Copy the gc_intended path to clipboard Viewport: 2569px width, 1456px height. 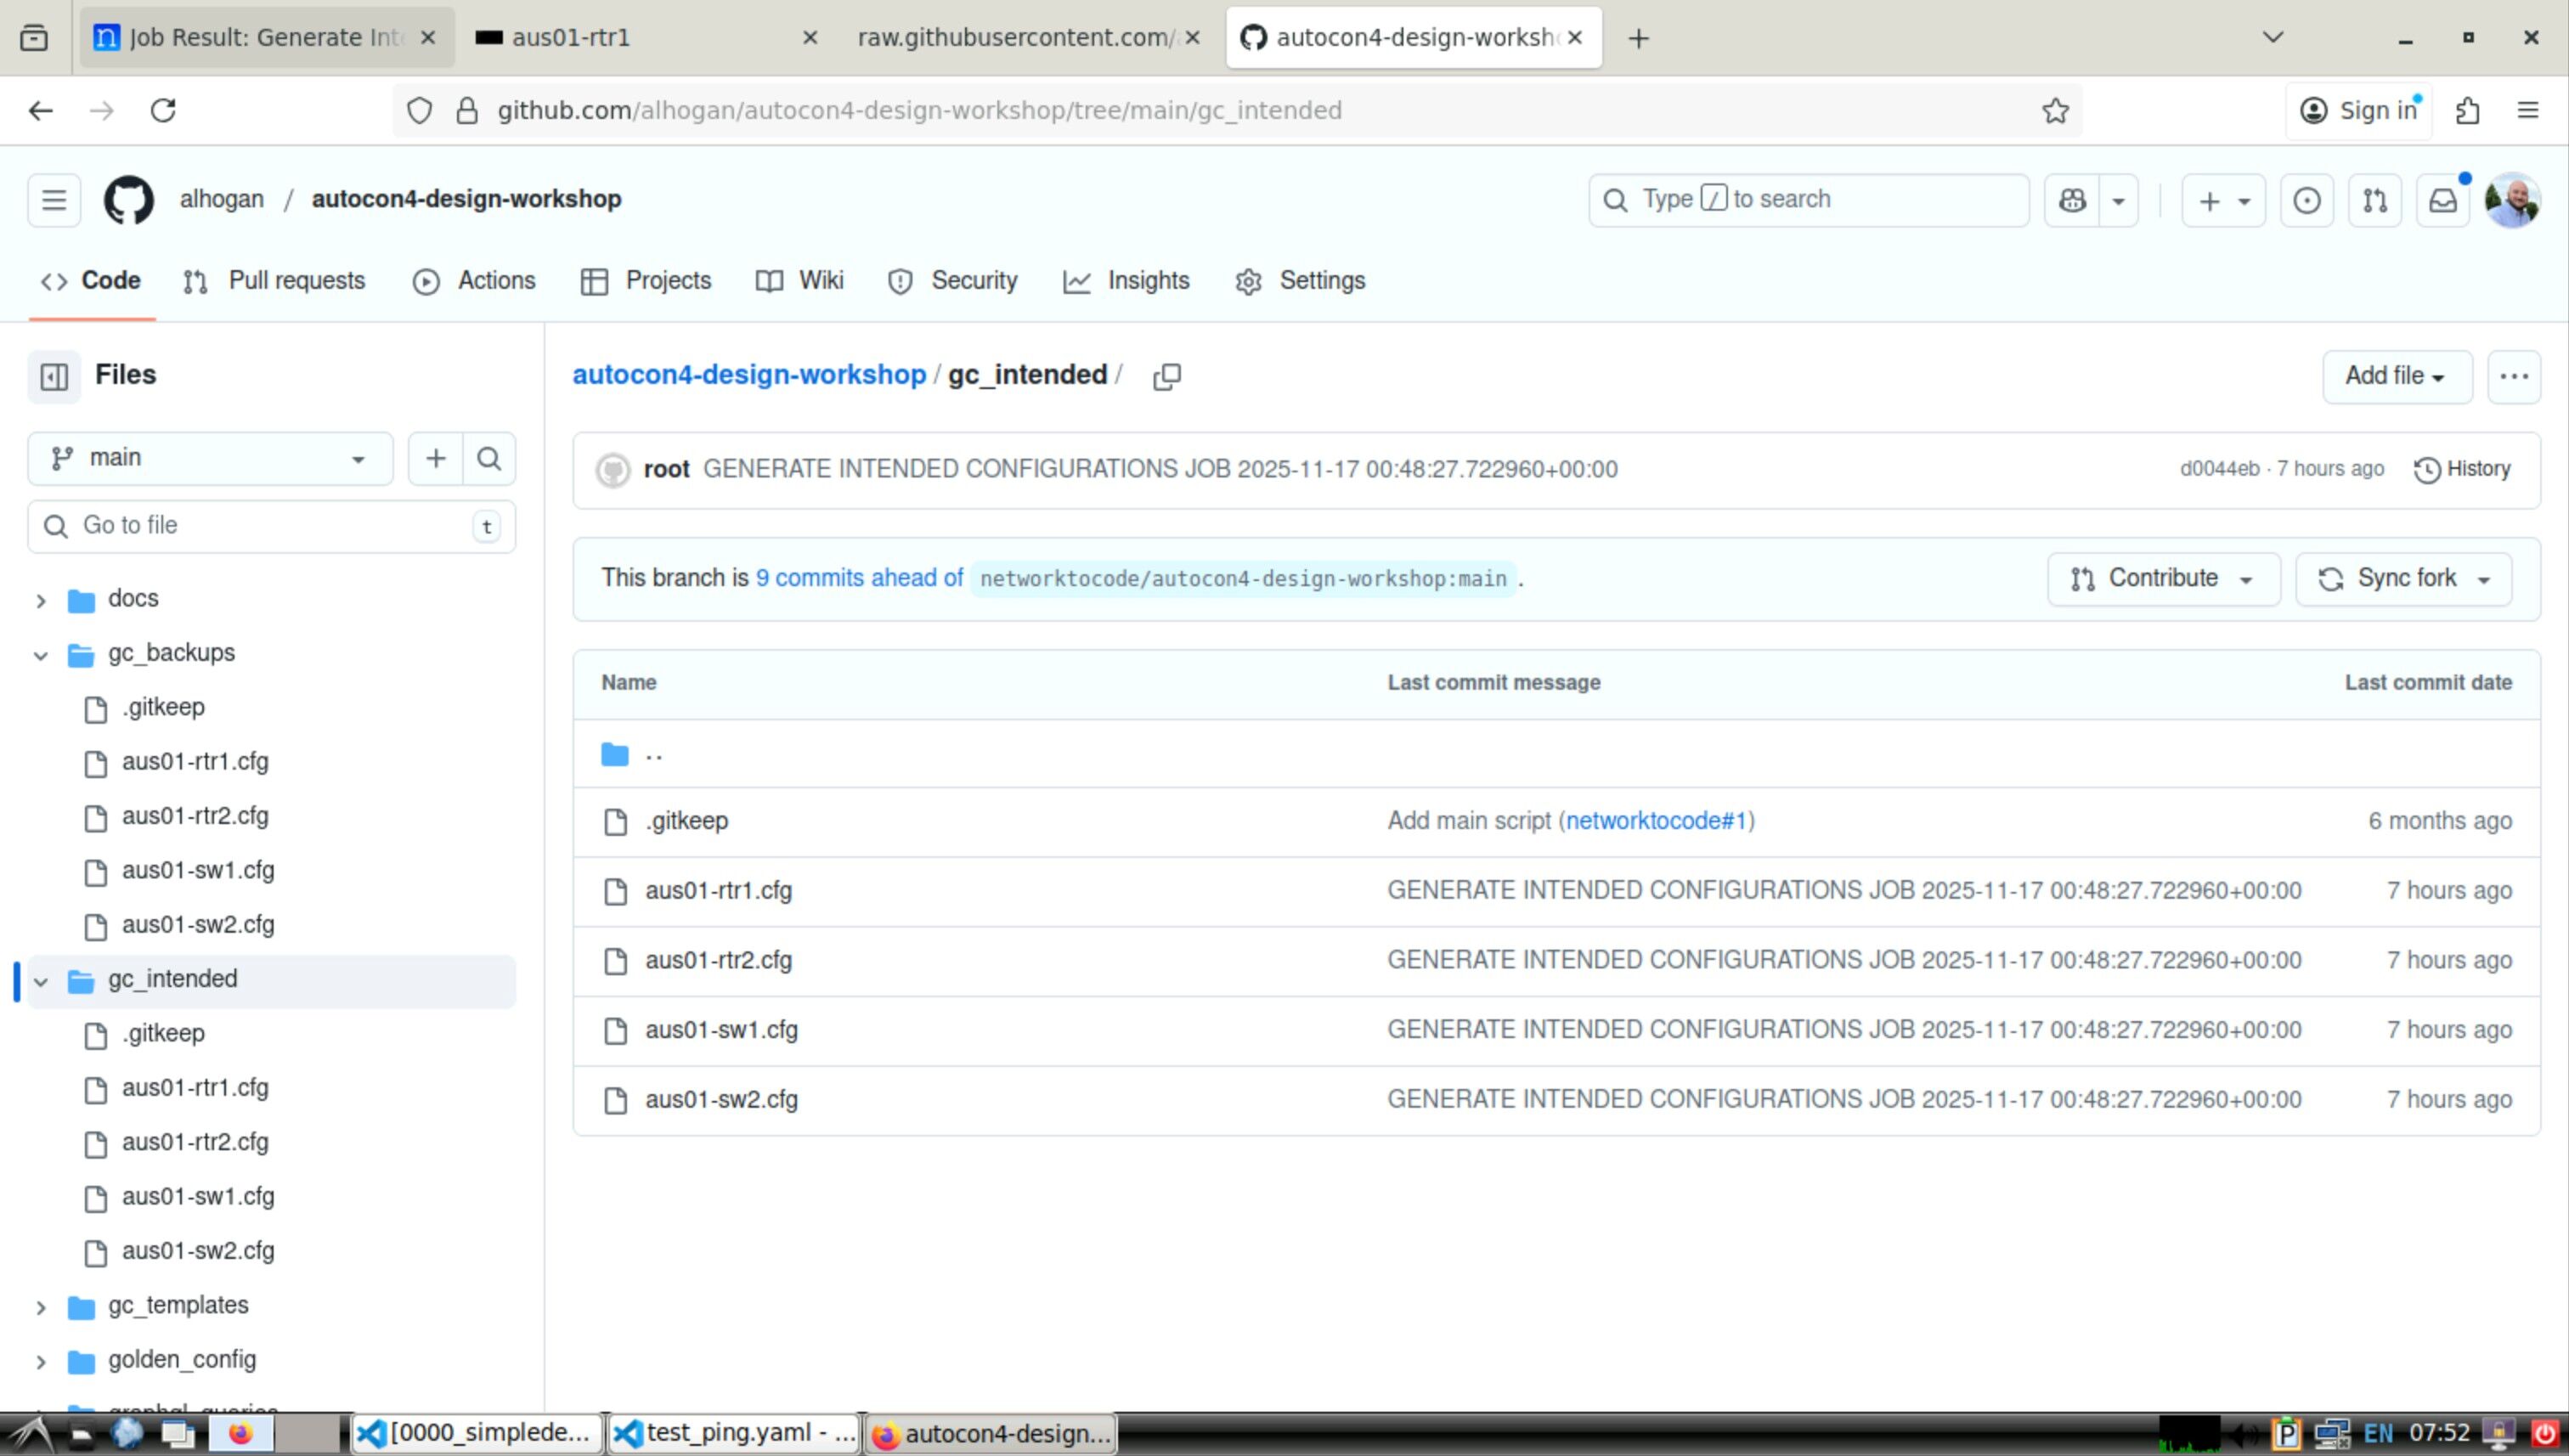[1166, 376]
